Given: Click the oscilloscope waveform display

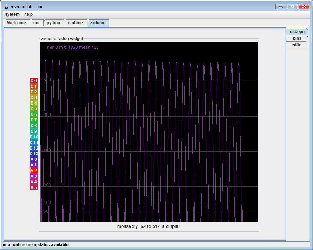Looking at the screenshot, I should pyautogui.click(x=149, y=132).
